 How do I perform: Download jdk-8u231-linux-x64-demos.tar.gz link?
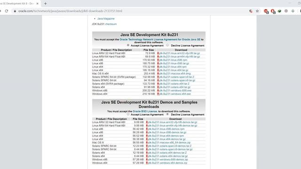click(167, 139)
